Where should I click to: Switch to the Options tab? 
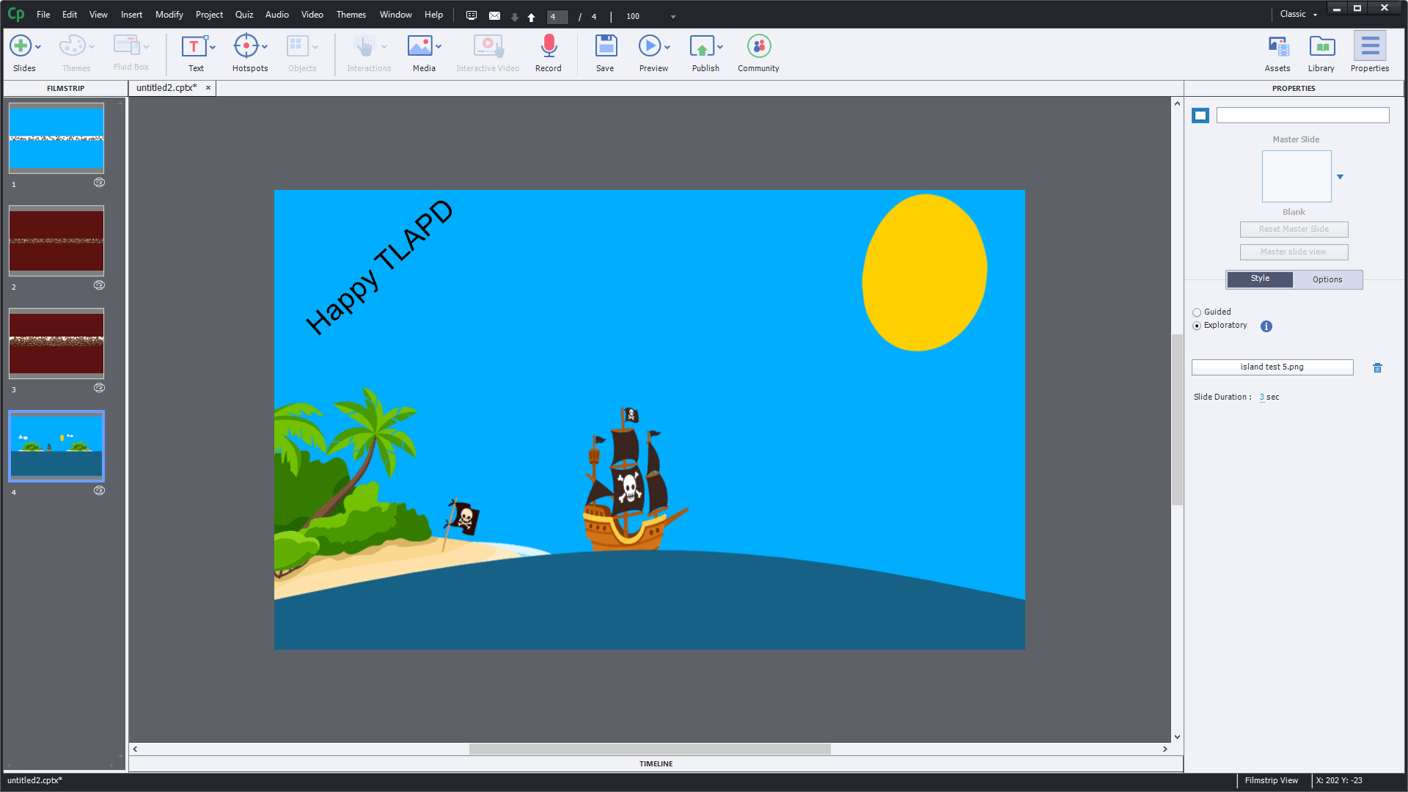pos(1327,279)
